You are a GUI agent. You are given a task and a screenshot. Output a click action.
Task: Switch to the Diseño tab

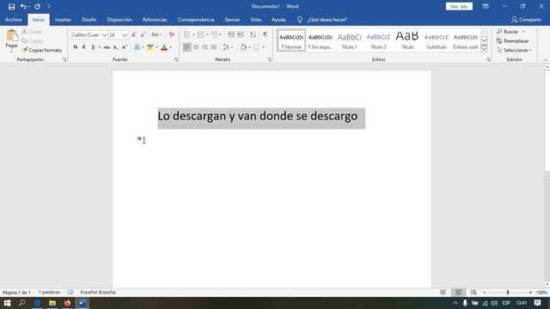pyautogui.click(x=89, y=20)
